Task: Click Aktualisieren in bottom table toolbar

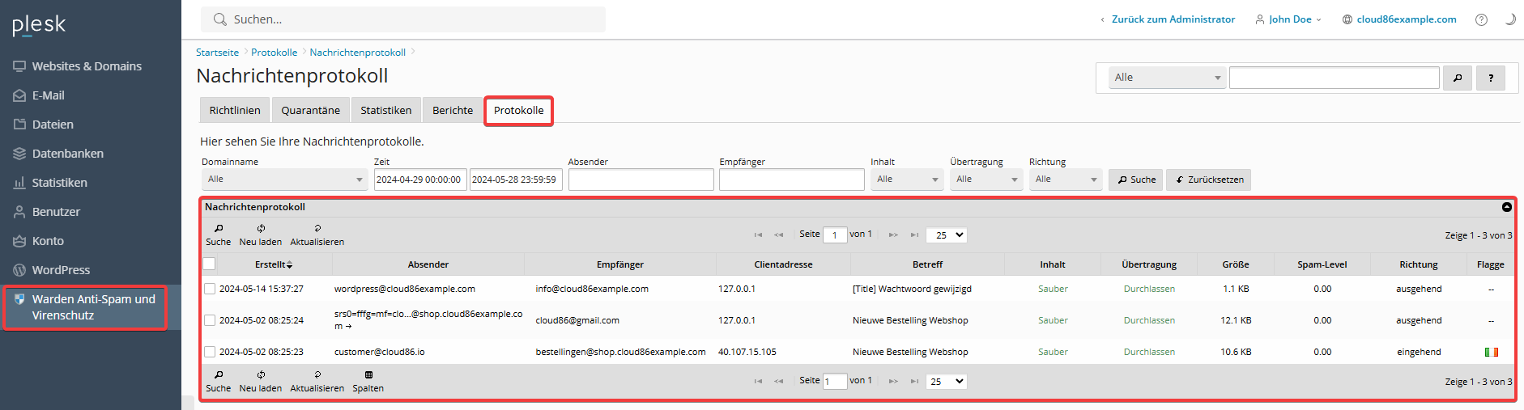Action: pos(317,381)
